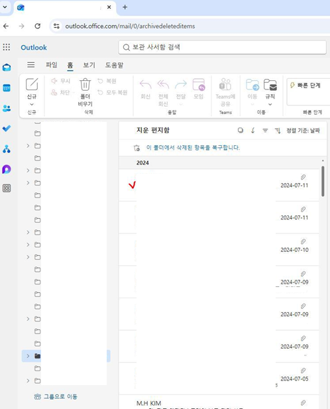Click the 이동 move to folder icon
This screenshot has height=409, width=330.
pos(252,84)
